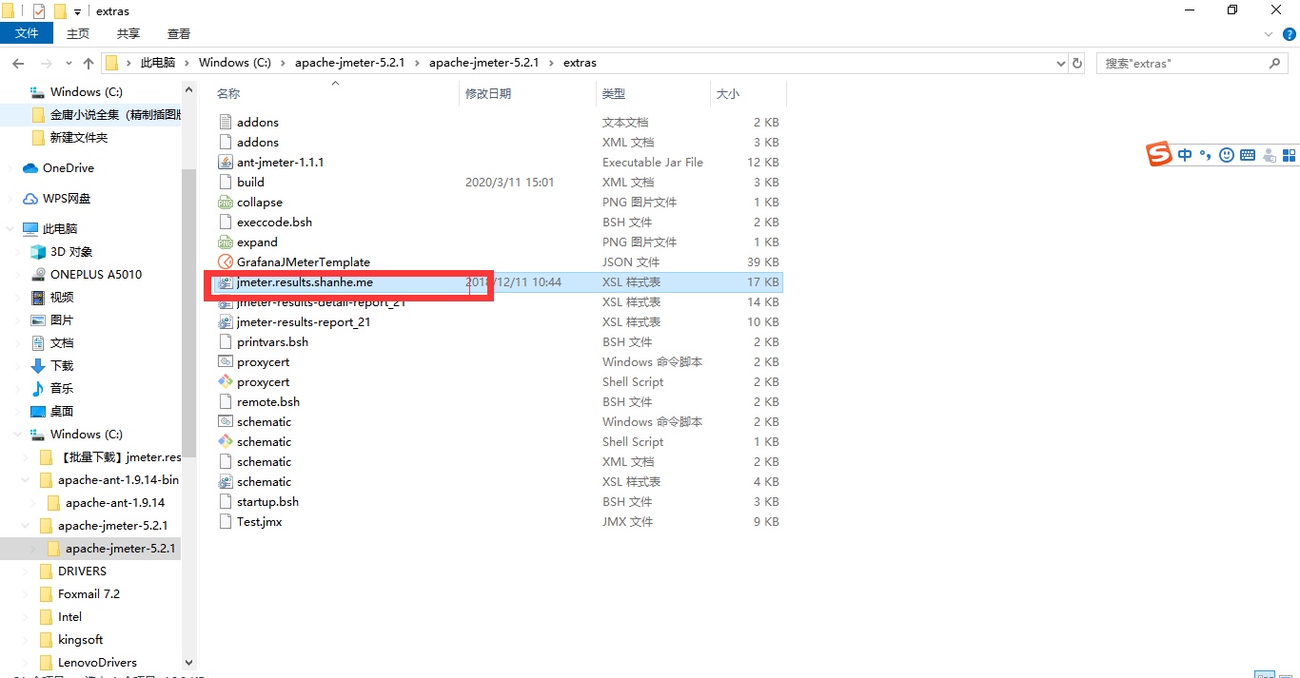
Task: Click the collapse PNG file icon
Action: click(x=226, y=202)
